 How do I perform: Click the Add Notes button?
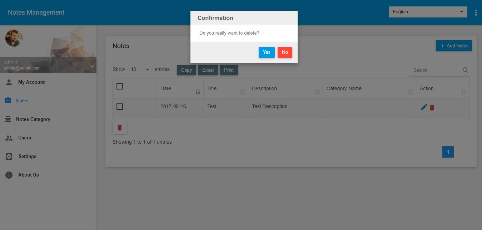[x=454, y=46]
